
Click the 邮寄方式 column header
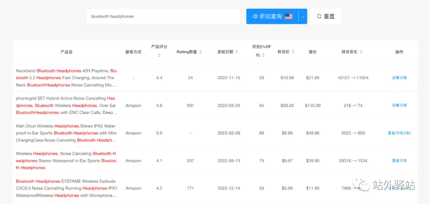(133, 52)
